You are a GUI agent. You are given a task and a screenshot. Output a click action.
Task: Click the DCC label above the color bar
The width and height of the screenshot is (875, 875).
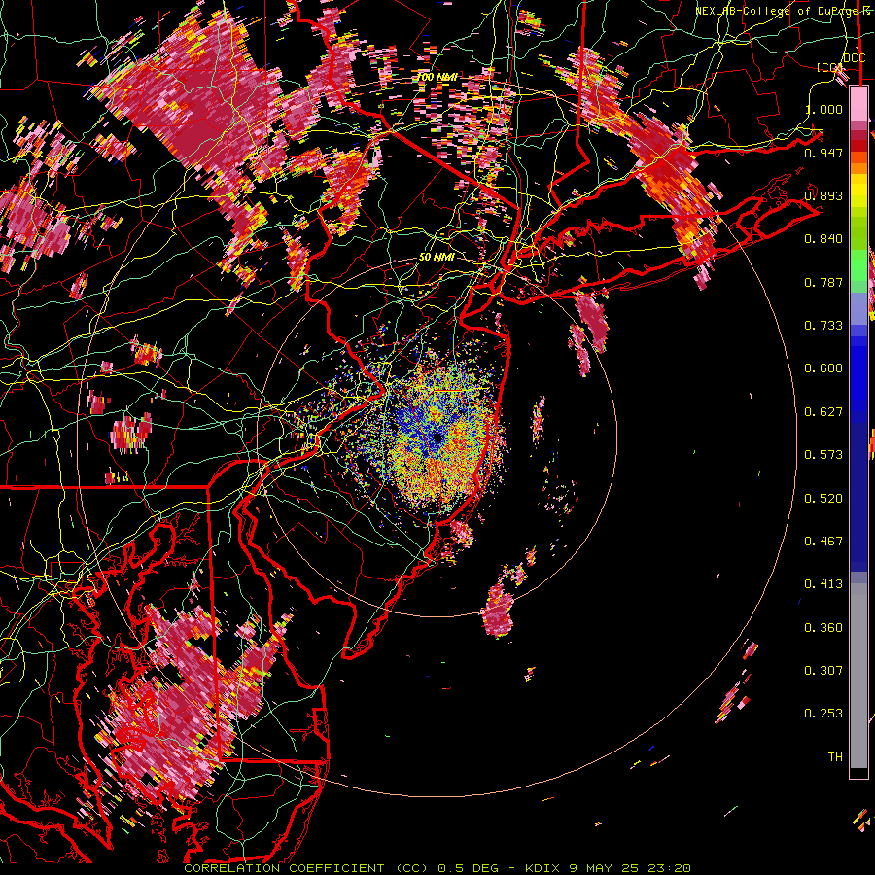pos(855,58)
